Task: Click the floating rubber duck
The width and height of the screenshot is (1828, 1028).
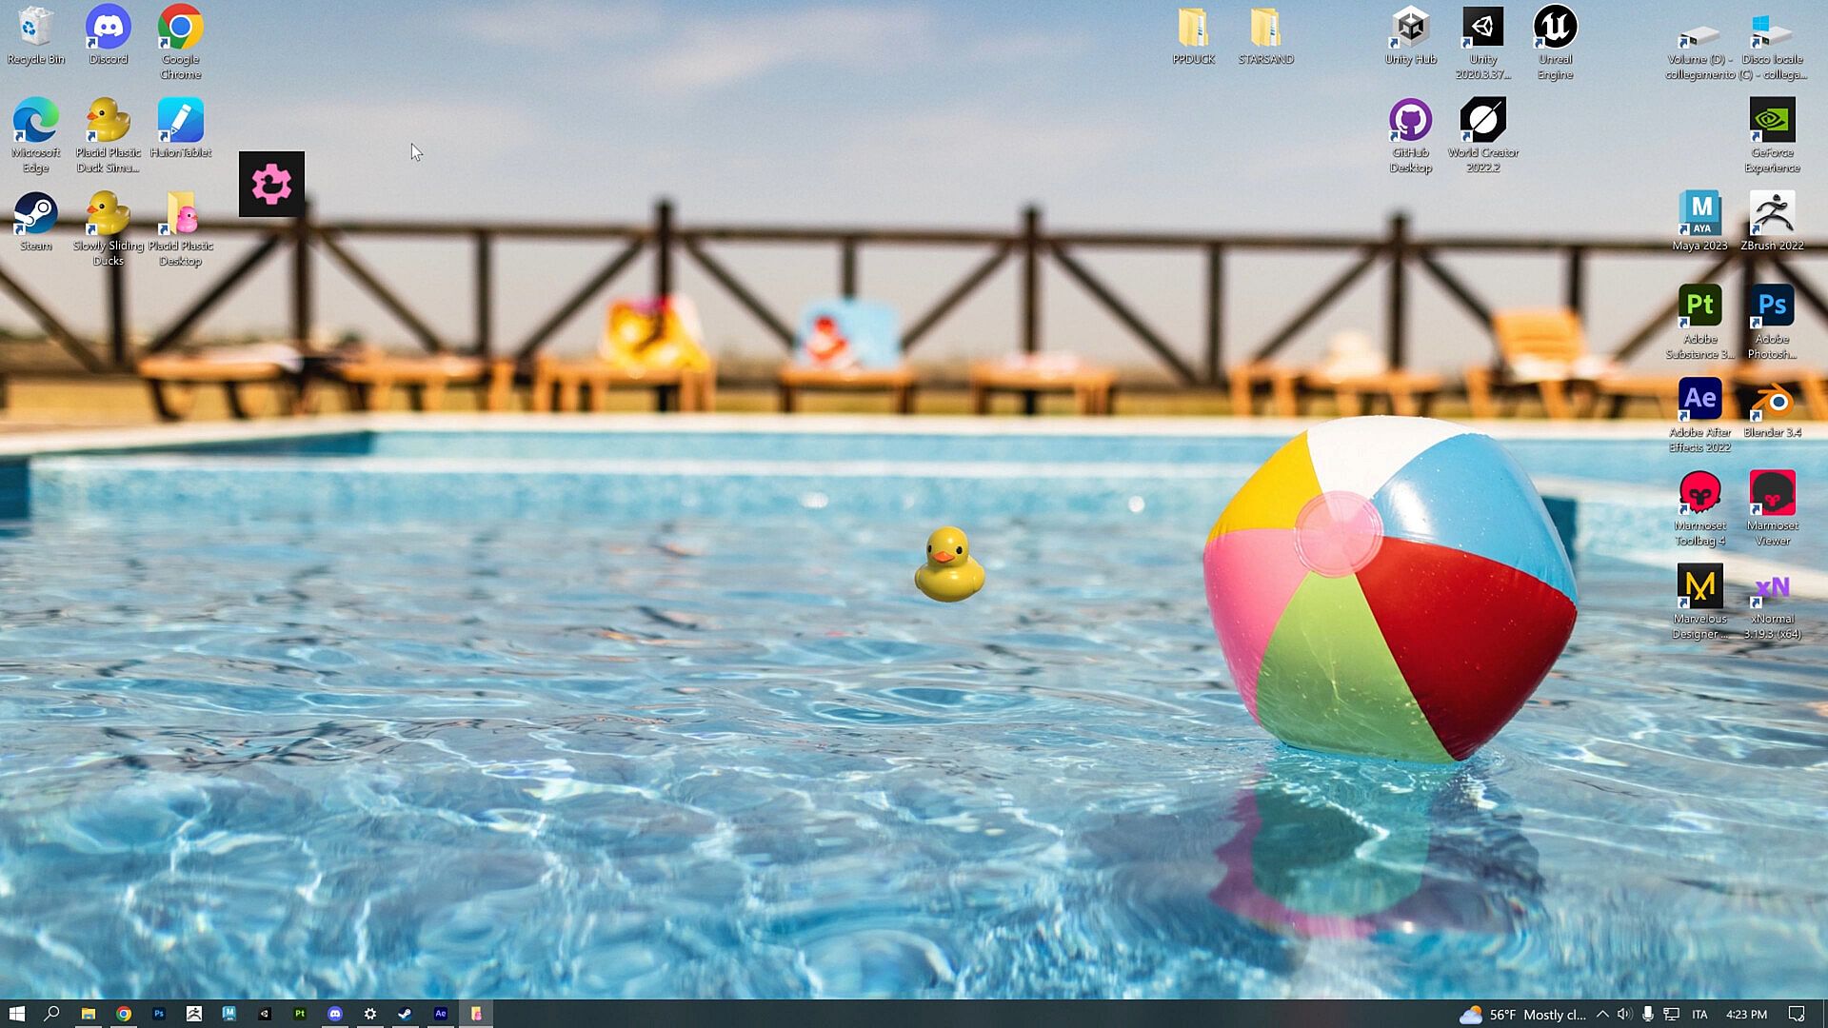Action: pyautogui.click(x=948, y=565)
